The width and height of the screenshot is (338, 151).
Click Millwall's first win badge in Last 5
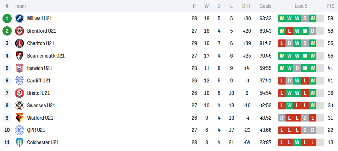(x=282, y=18)
